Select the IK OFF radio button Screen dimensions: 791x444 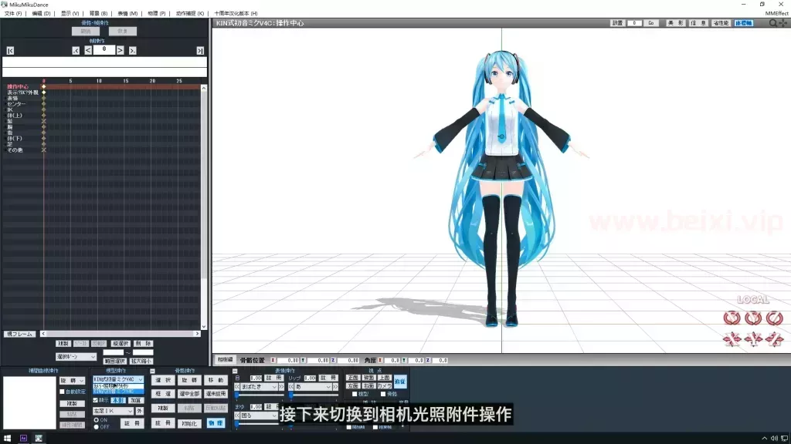[97, 427]
